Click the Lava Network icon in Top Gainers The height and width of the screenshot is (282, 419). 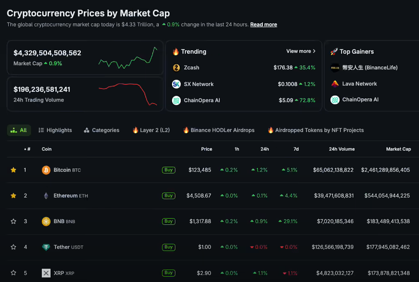[x=335, y=84]
